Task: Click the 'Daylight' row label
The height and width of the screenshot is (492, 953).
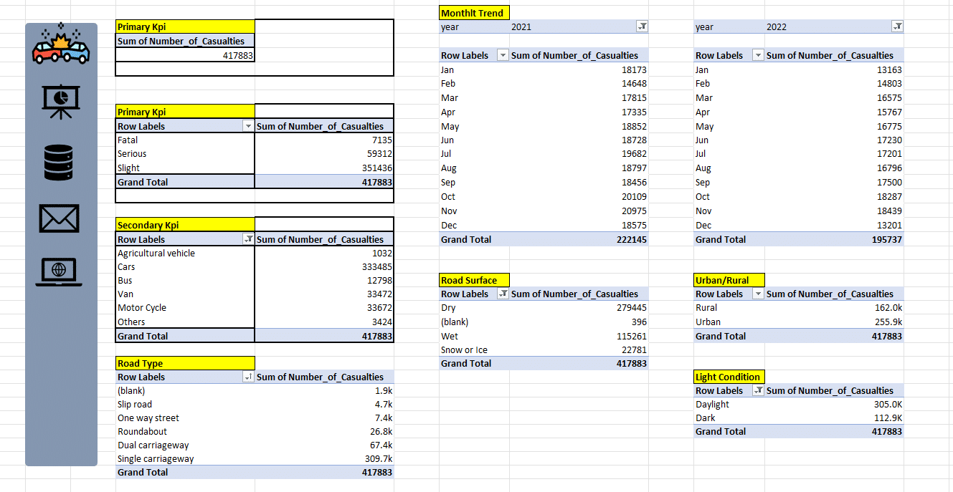Action: (712, 404)
